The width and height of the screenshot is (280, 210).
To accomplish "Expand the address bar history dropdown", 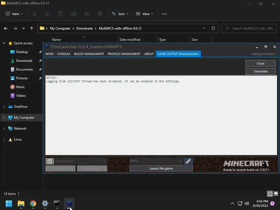I will (x=204, y=28).
